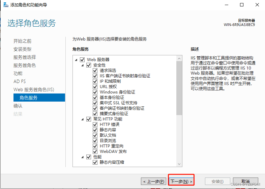Select the 功能 wizard step
Image resolution: width=265 pixels, height=189 pixels.
(x=18, y=74)
